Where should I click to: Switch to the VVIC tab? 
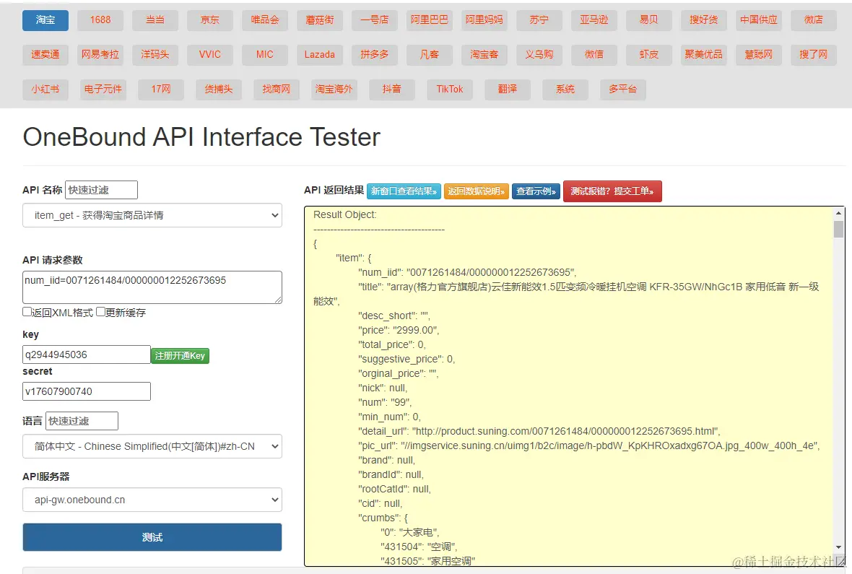tap(209, 55)
